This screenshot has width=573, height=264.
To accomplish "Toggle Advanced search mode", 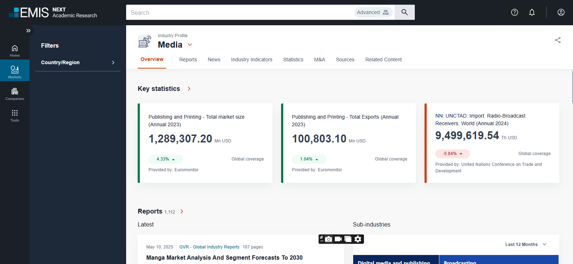I will (x=373, y=12).
